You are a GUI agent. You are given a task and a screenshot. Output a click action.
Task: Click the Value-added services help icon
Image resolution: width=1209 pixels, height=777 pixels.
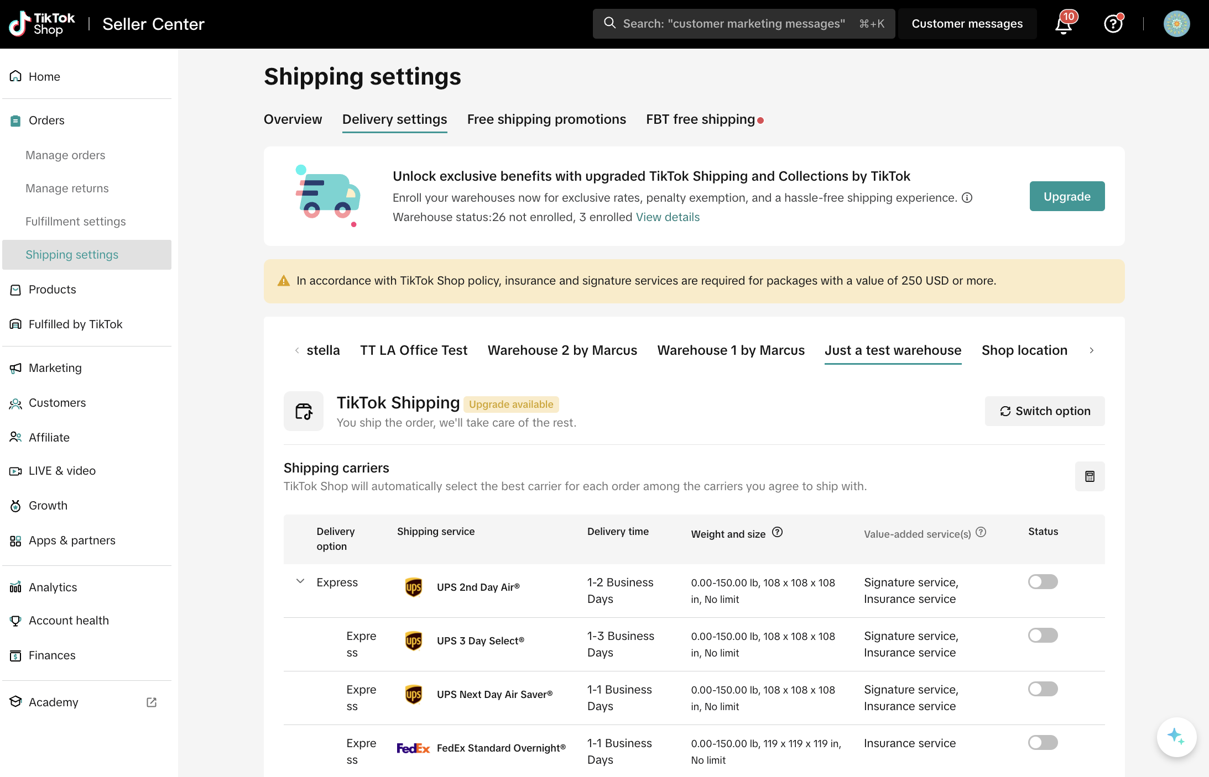coord(981,532)
